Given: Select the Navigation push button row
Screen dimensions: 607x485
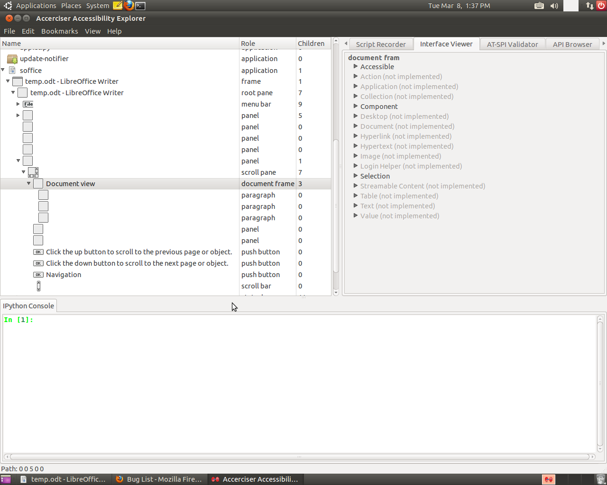Looking at the screenshot, I should click(64, 275).
